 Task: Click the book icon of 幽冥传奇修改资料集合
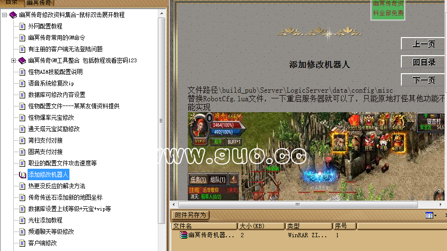click(x=13, y=15)
